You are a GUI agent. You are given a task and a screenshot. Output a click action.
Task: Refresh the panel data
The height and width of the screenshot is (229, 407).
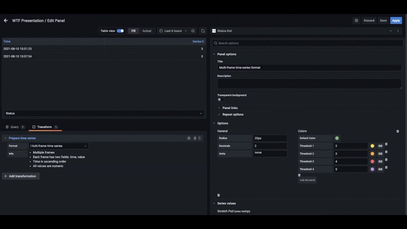click(x=203, y=31)
